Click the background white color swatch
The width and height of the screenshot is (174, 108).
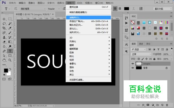tap(9, 74)
